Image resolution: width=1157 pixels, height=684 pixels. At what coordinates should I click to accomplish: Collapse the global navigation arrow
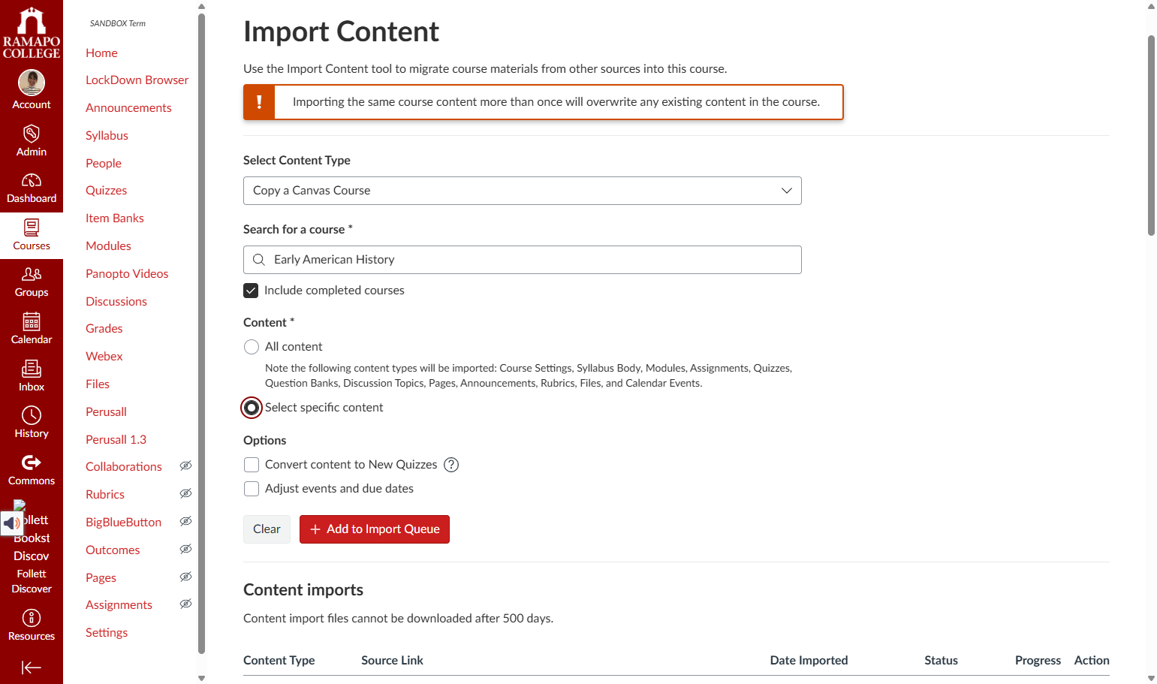point(32,667)
